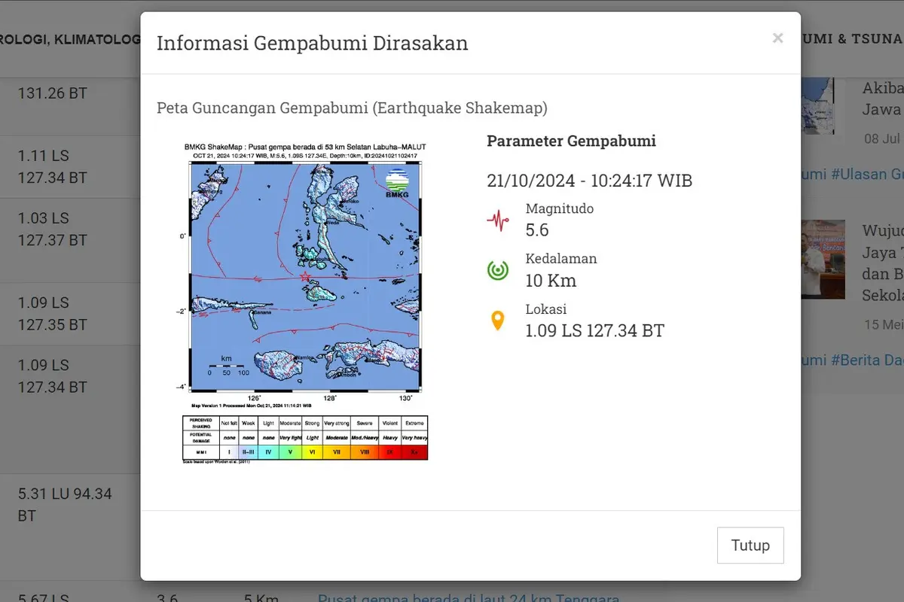Close the earthquake info dialog with X

(x=777, y=38)
